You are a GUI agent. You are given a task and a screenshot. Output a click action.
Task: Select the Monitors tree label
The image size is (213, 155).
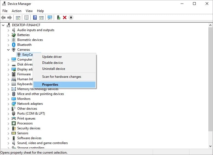24,99
